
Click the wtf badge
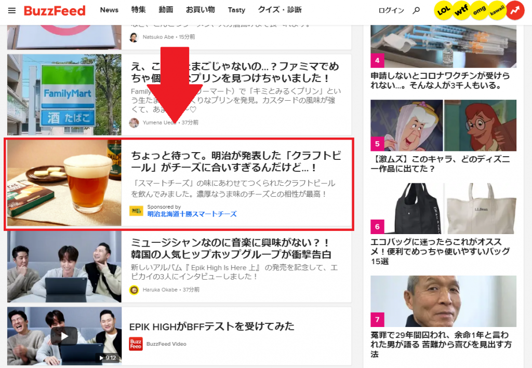[461, 10]
